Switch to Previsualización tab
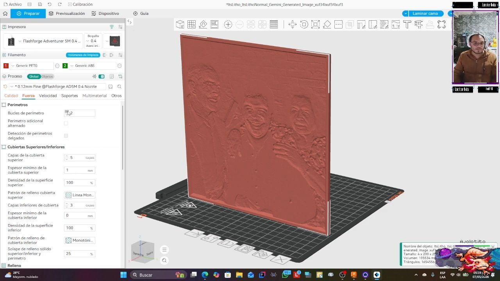 (x=67, y=13)
